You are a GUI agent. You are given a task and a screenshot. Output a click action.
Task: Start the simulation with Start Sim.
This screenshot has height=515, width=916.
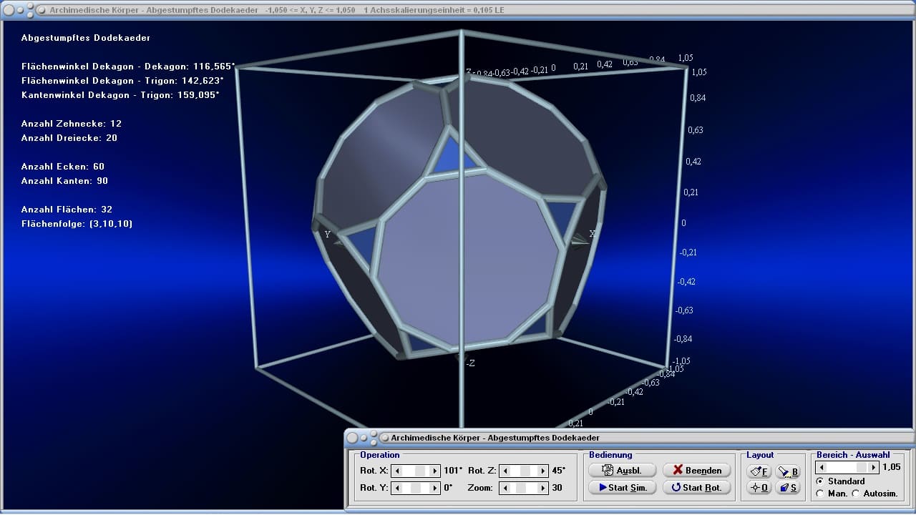click(622, 487)
